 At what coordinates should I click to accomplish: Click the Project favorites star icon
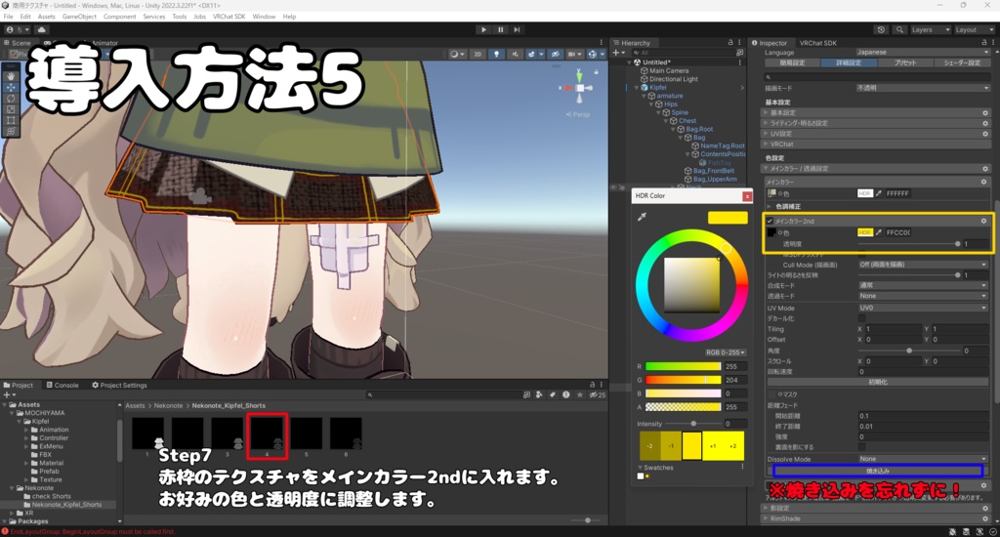coord(580,394)
